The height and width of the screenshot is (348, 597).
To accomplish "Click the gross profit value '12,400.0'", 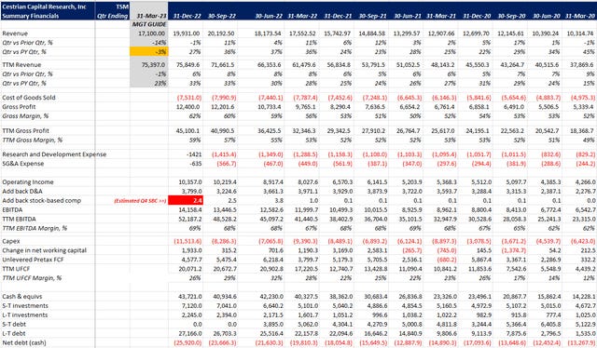I will click(188, 107).
